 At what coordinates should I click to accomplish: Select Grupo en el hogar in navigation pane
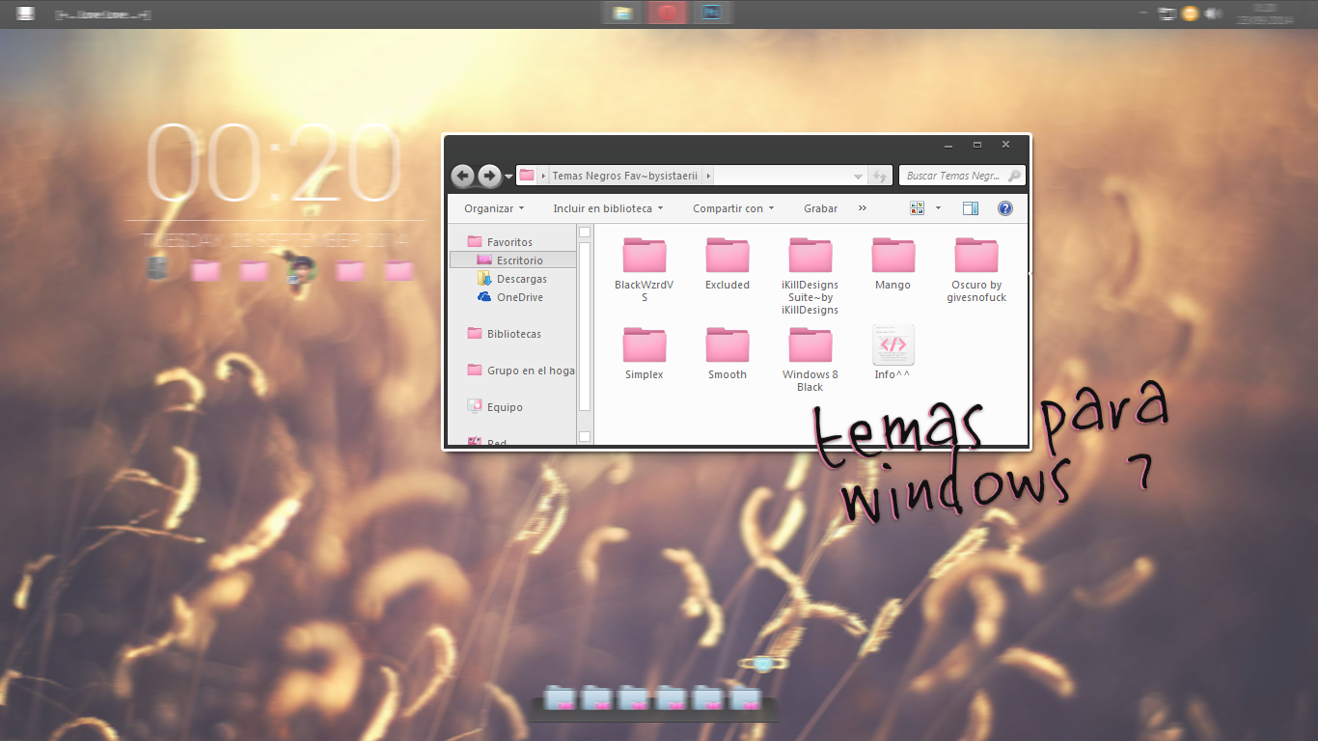pos(521,370)
